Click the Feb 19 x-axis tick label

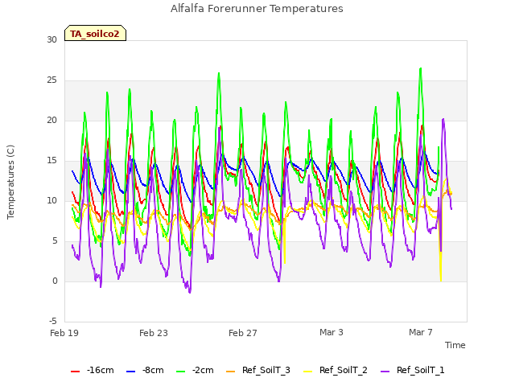pos(64,333)
